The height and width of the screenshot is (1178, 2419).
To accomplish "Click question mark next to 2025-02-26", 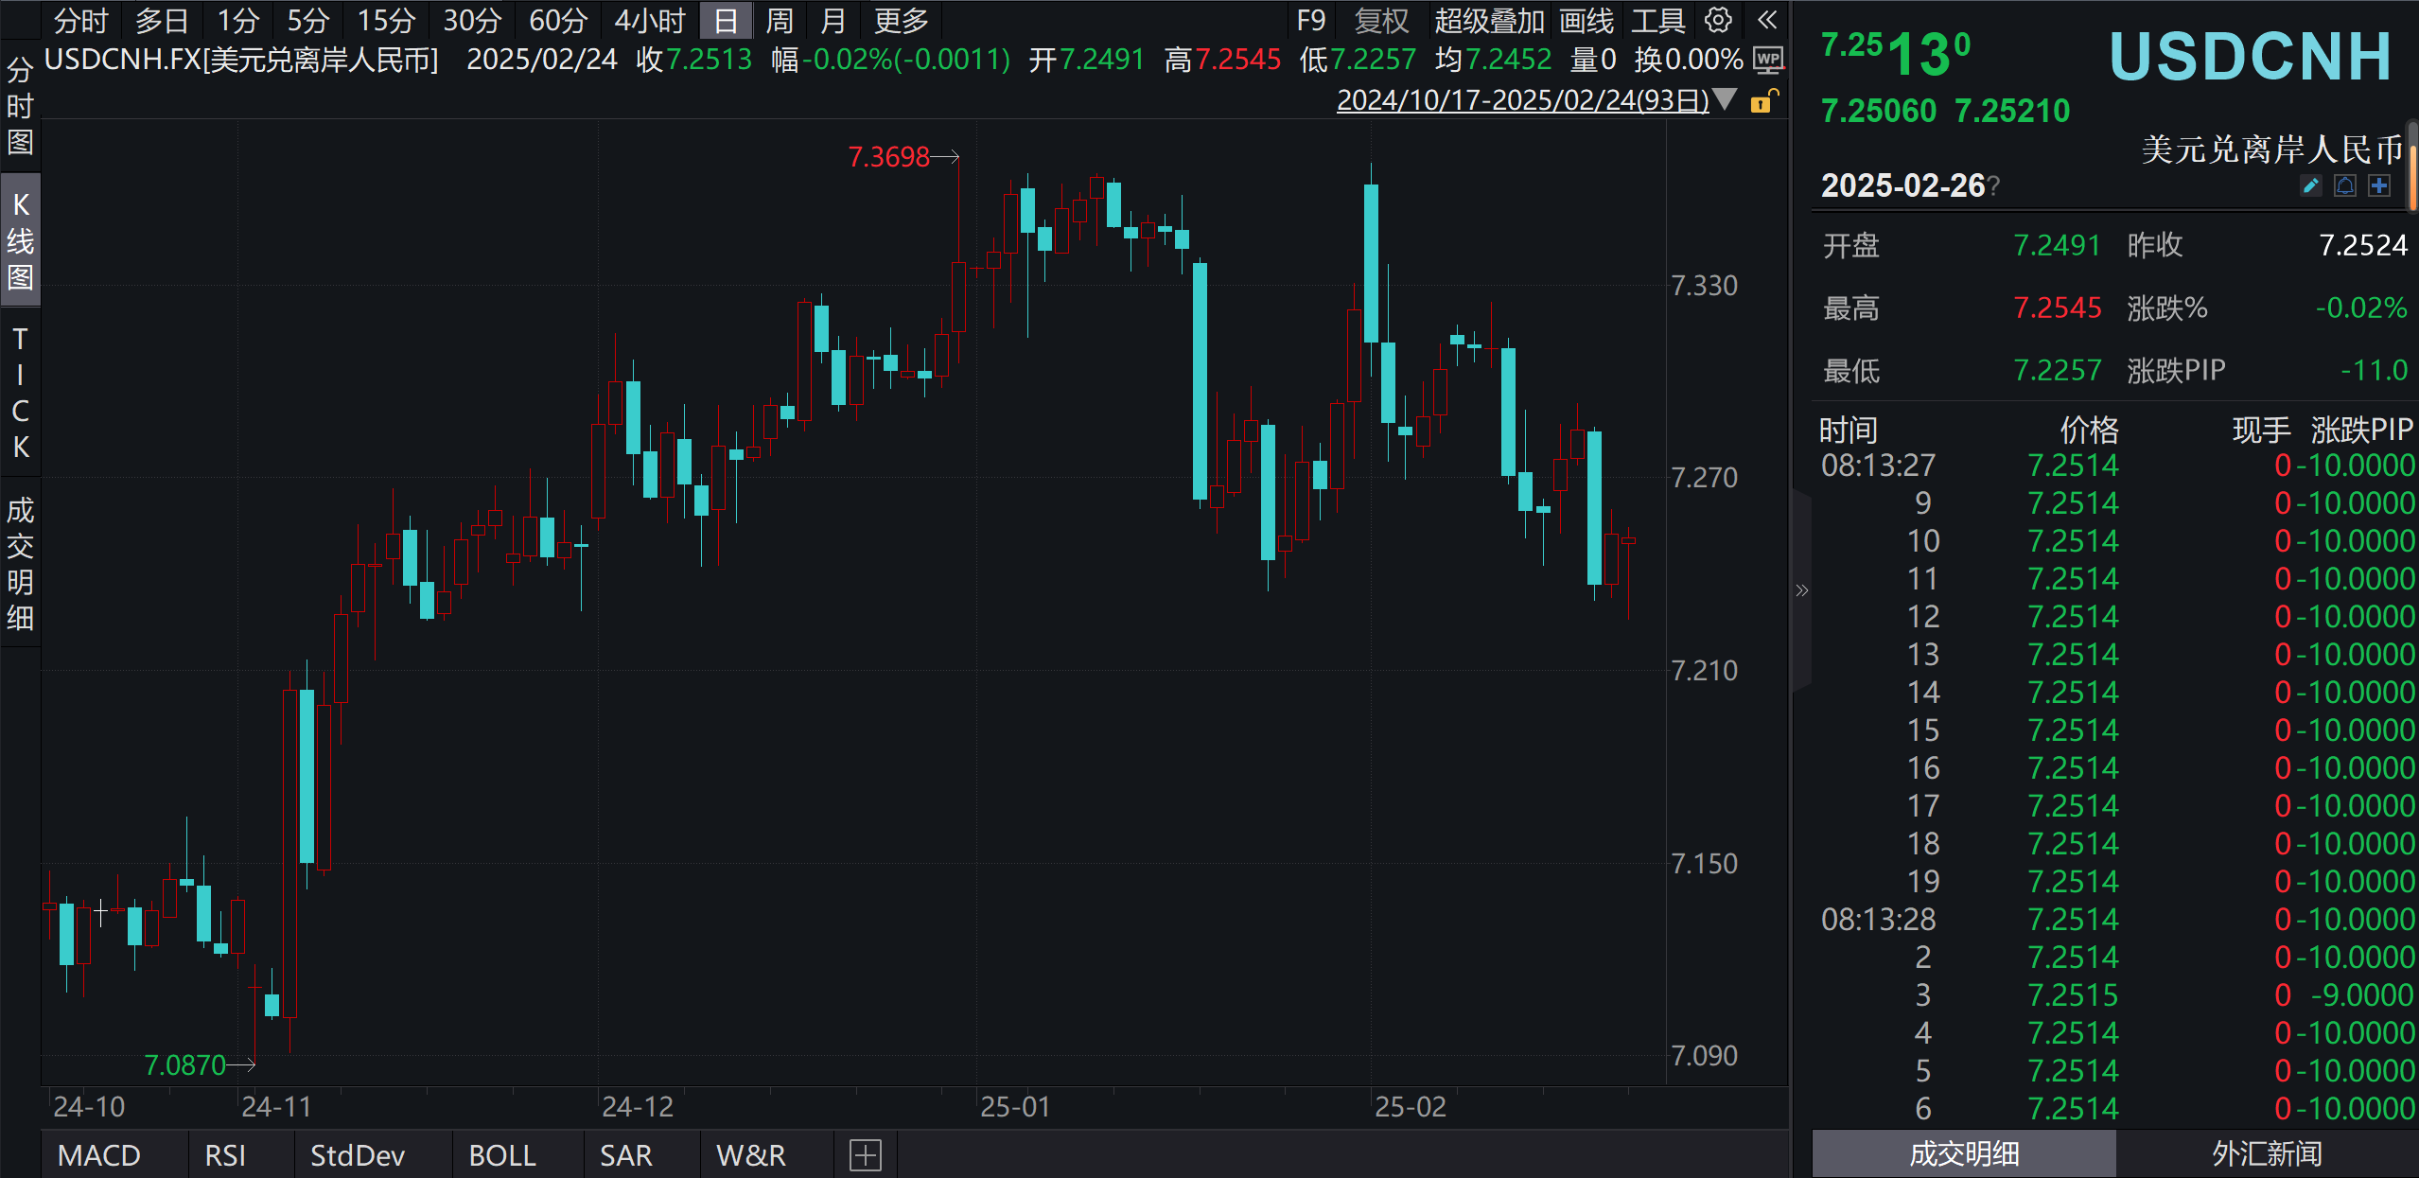I will 1993,186.
